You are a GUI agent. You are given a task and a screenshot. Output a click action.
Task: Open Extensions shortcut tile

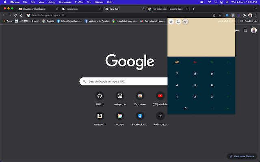click(x=140, y=99)
